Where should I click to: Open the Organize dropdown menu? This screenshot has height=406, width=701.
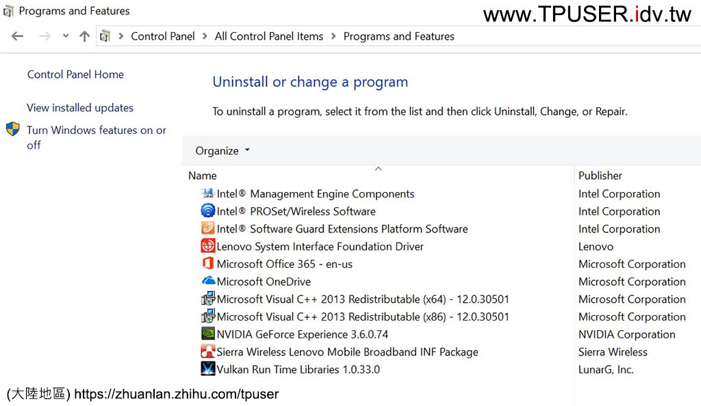point(222,150)
